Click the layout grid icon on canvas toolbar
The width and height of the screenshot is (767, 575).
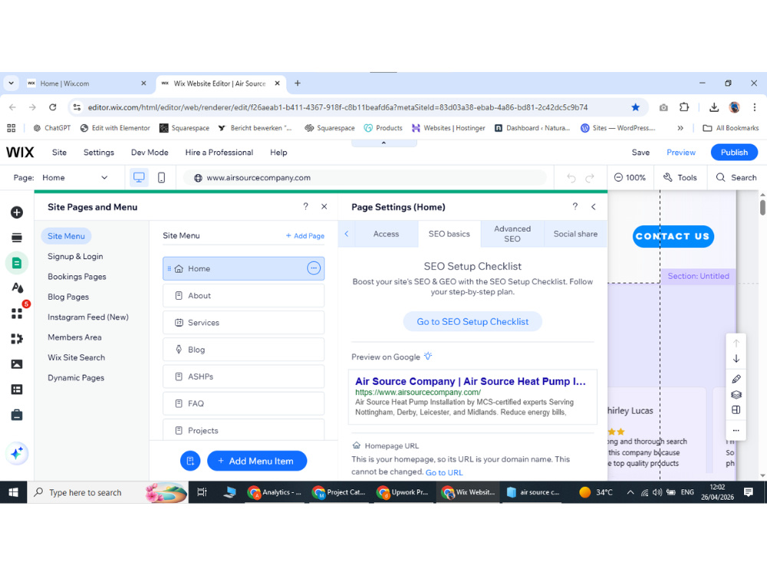[x=736, y=410]
